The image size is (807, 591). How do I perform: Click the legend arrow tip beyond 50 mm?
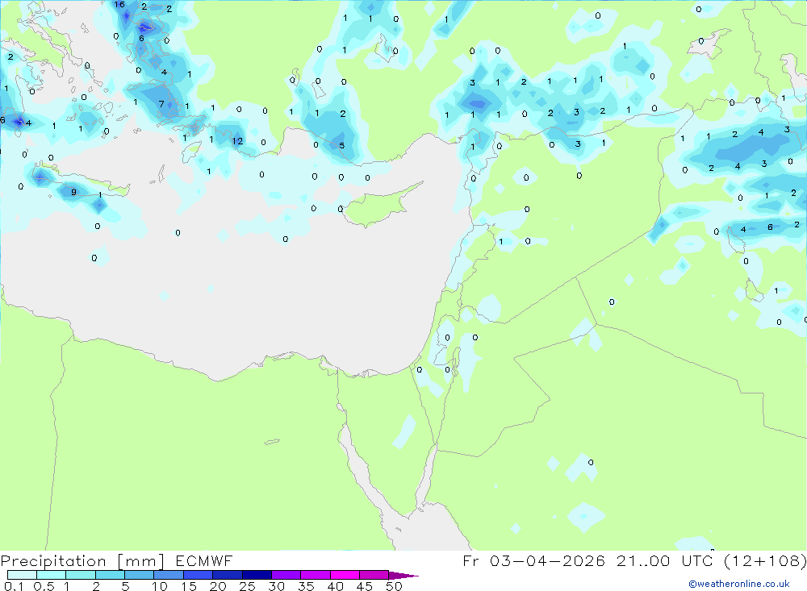pyautogui.click(x=403, y=576)
